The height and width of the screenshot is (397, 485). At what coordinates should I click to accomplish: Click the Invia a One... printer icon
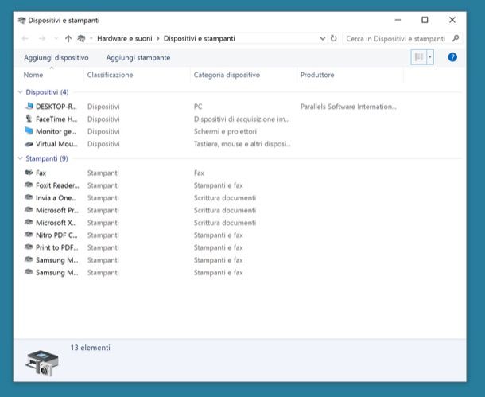tap(29, 197)
